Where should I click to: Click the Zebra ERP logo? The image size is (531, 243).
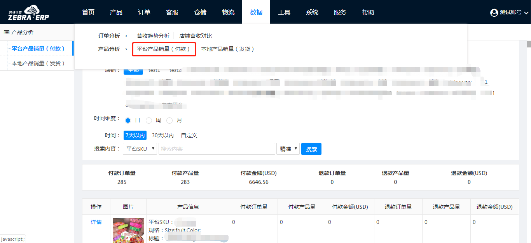point(28,13)
